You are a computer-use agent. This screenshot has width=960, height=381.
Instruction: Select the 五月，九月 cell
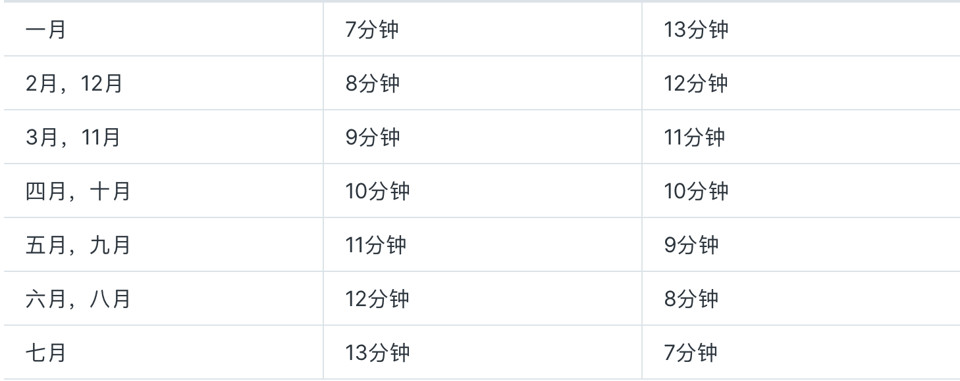pyautogui.click(x=78, y=246)
